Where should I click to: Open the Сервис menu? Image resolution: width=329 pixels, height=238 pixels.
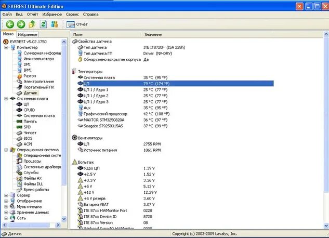pos(72,15)
